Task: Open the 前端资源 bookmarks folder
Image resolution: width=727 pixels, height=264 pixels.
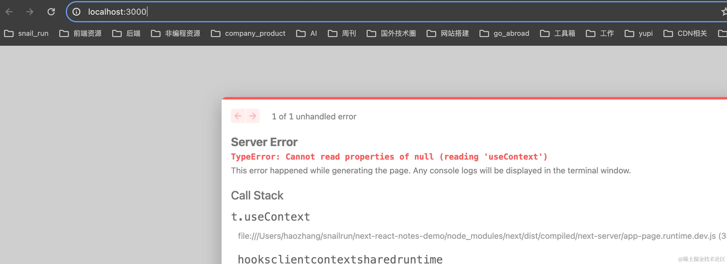Action: (x=80, y=33)
